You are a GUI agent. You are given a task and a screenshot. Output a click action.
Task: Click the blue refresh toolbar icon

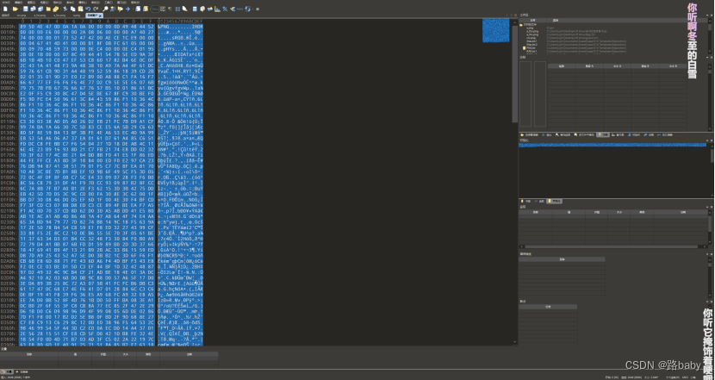click(x=247, y=9)
